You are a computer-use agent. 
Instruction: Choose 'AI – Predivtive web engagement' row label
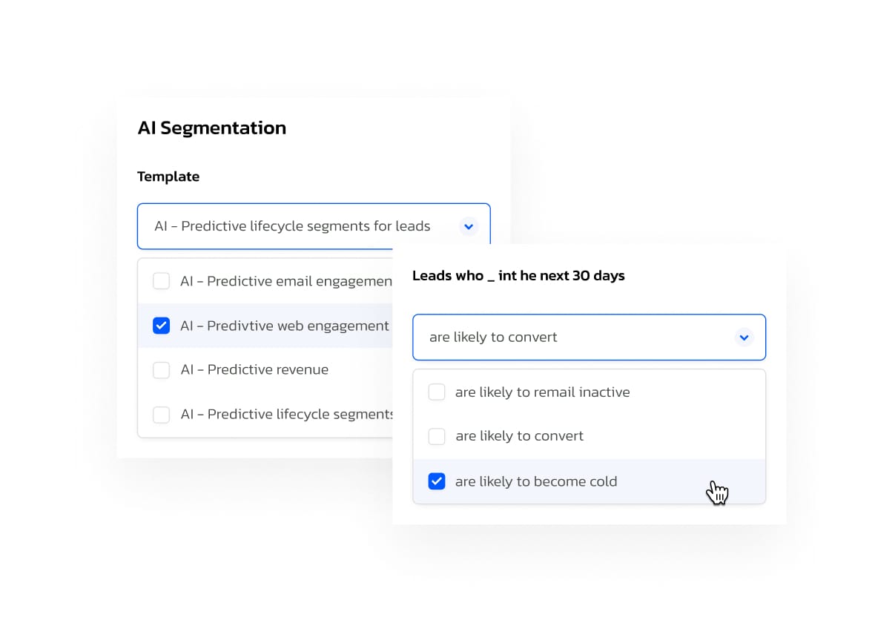[x=285, y=326]
